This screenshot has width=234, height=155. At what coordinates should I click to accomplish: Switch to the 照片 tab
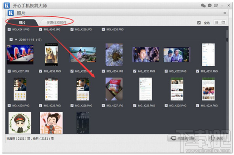click(x=22, y=23)
